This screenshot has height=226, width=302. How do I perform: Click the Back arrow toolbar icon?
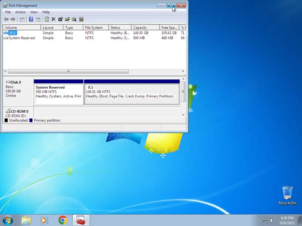[6, 19]
